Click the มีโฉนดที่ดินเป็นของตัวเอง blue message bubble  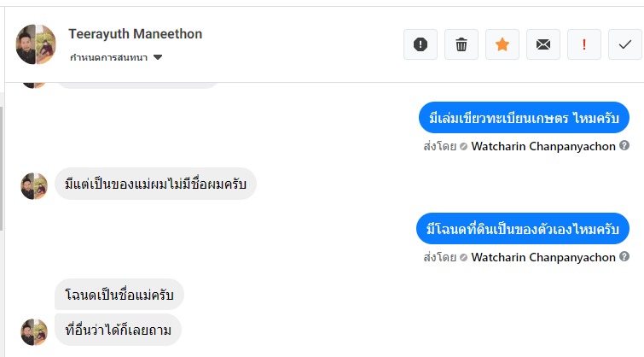523,229
